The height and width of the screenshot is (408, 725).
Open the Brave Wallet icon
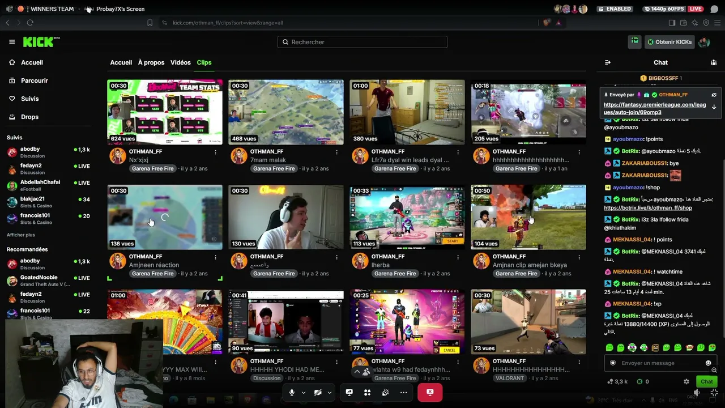tap(683, 23)
